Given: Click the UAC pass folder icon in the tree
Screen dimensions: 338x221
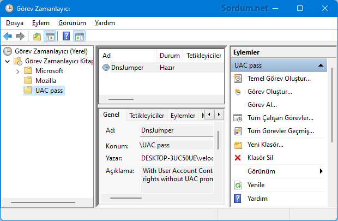Looking at the screenshot, I should point(28,90).
